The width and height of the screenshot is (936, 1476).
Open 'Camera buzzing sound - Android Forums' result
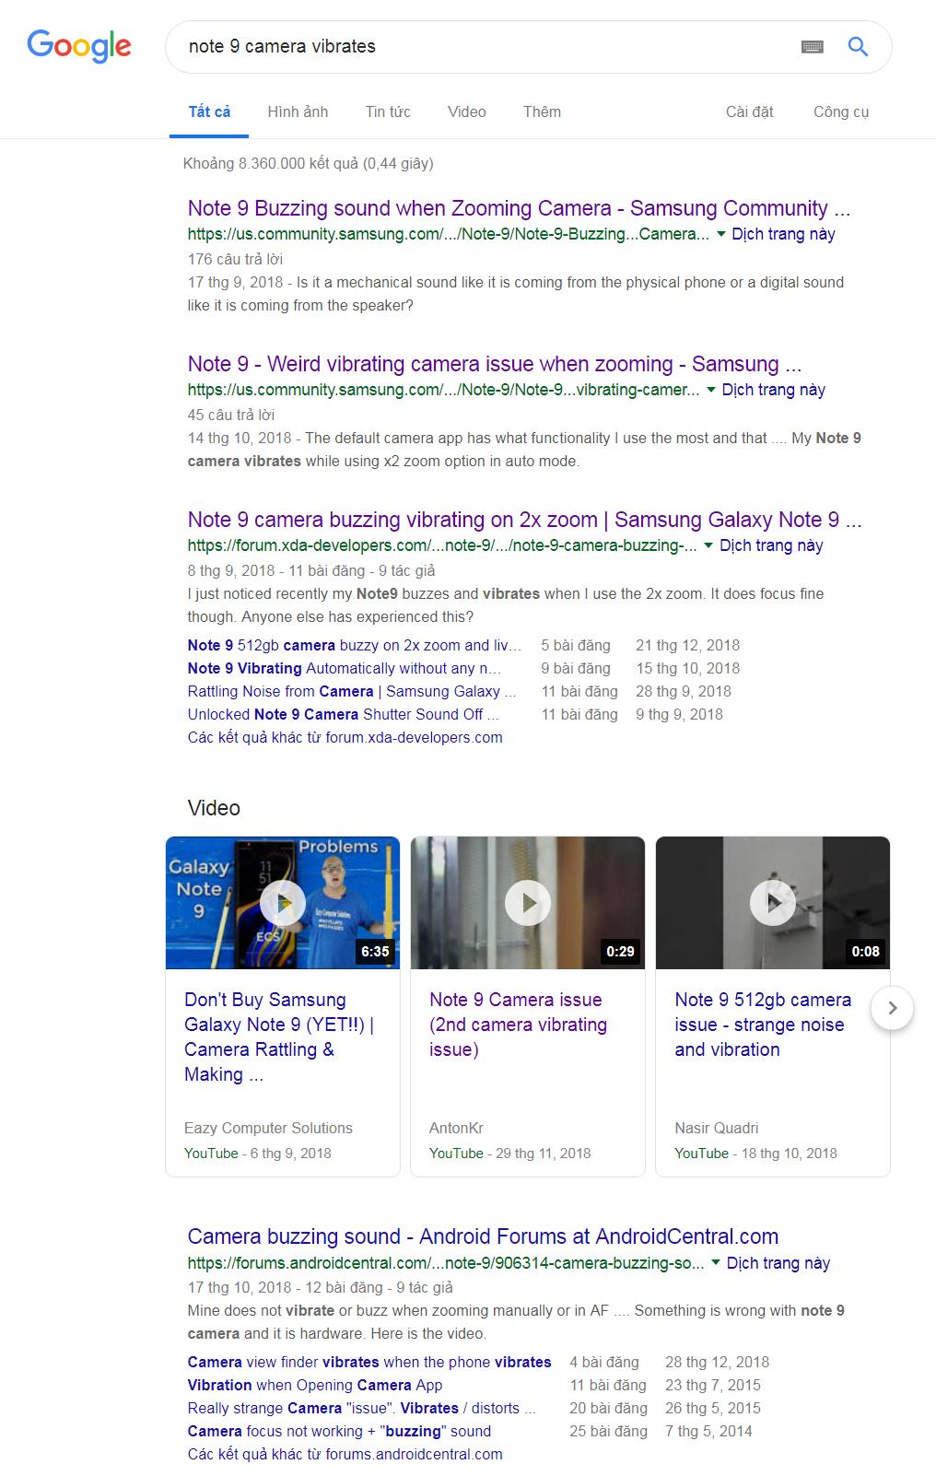483,1236
